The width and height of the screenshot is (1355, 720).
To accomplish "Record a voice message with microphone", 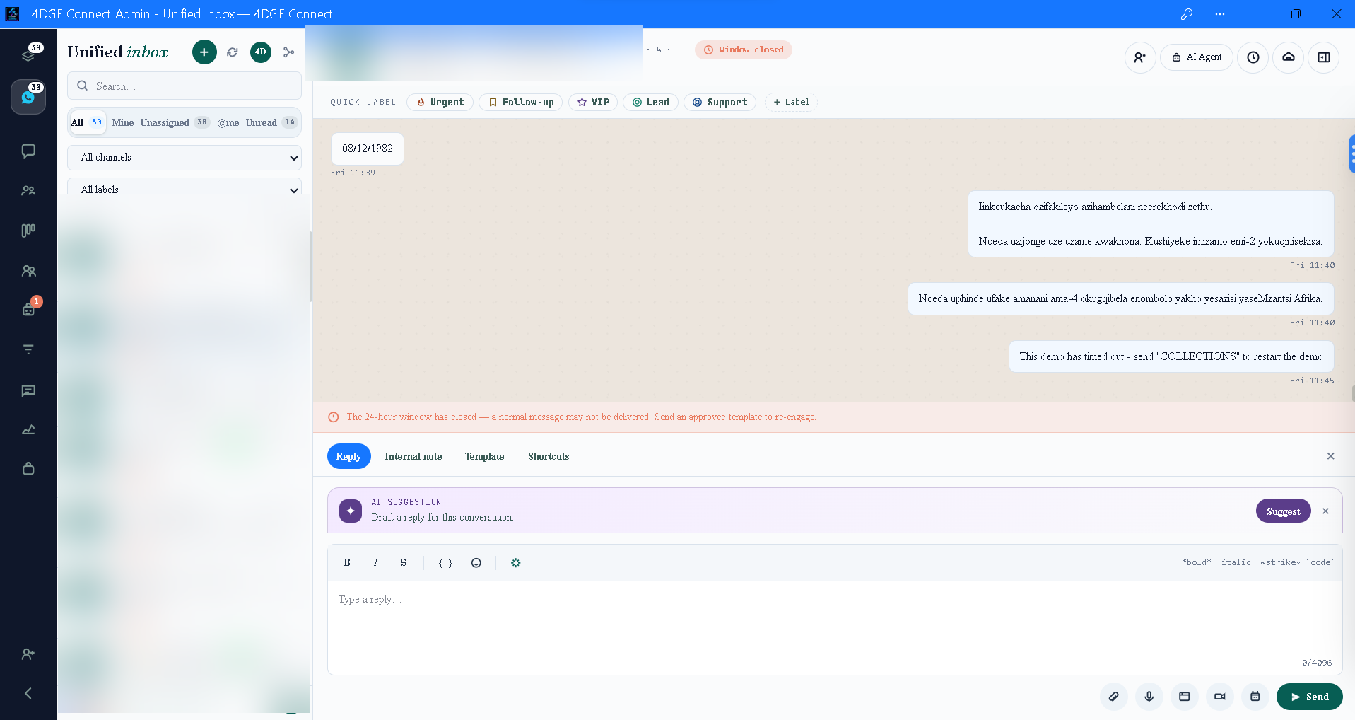I will 1149,697.
